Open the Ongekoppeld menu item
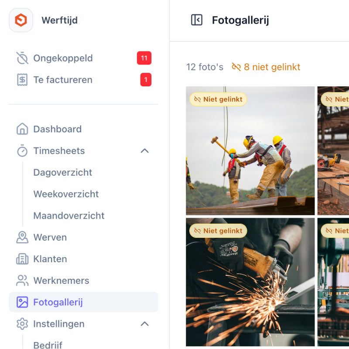The height and width of the screenshot is (349, 349). tap(83, 58)
